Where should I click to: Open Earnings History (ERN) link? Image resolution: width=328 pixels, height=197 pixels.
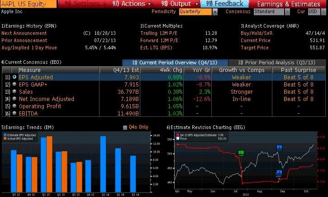(29, 26)
